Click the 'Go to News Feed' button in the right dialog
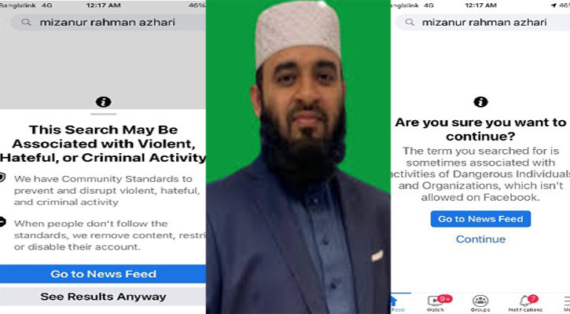Image resolution: width=570 pixels, height=314 pixels. point(480,219)
